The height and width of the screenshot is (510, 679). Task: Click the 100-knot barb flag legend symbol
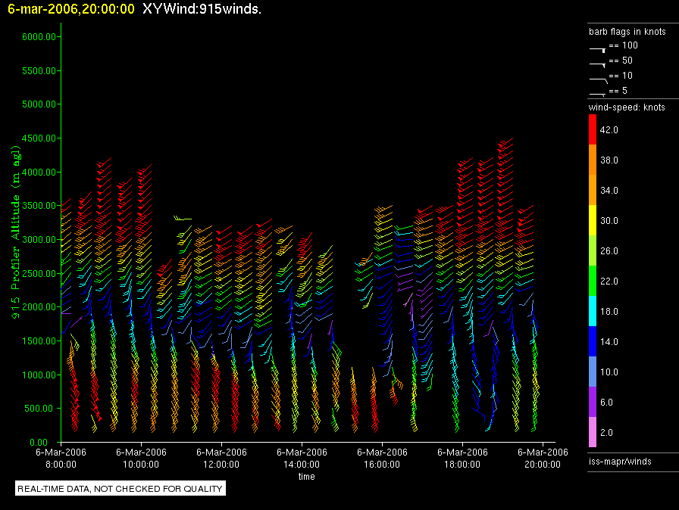click(598, 50)
